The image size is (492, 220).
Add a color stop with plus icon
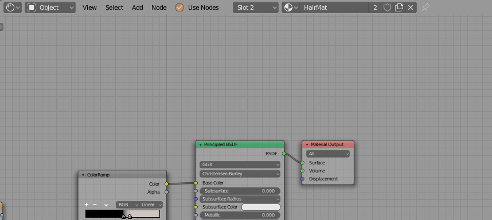coord(87,205)
